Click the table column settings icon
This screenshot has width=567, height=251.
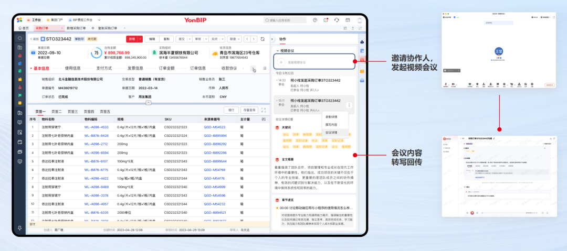click(x=264, y=119)
